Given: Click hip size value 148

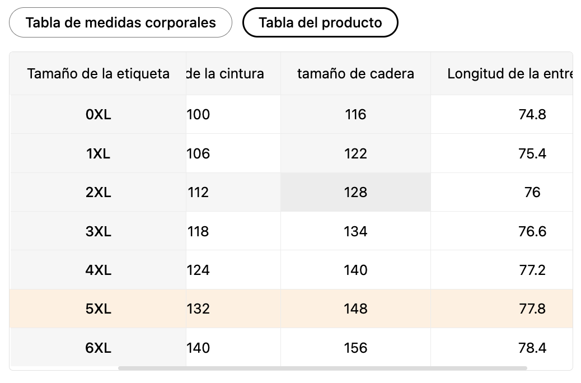Looking at the screenshot, I should tap(355, 309).
